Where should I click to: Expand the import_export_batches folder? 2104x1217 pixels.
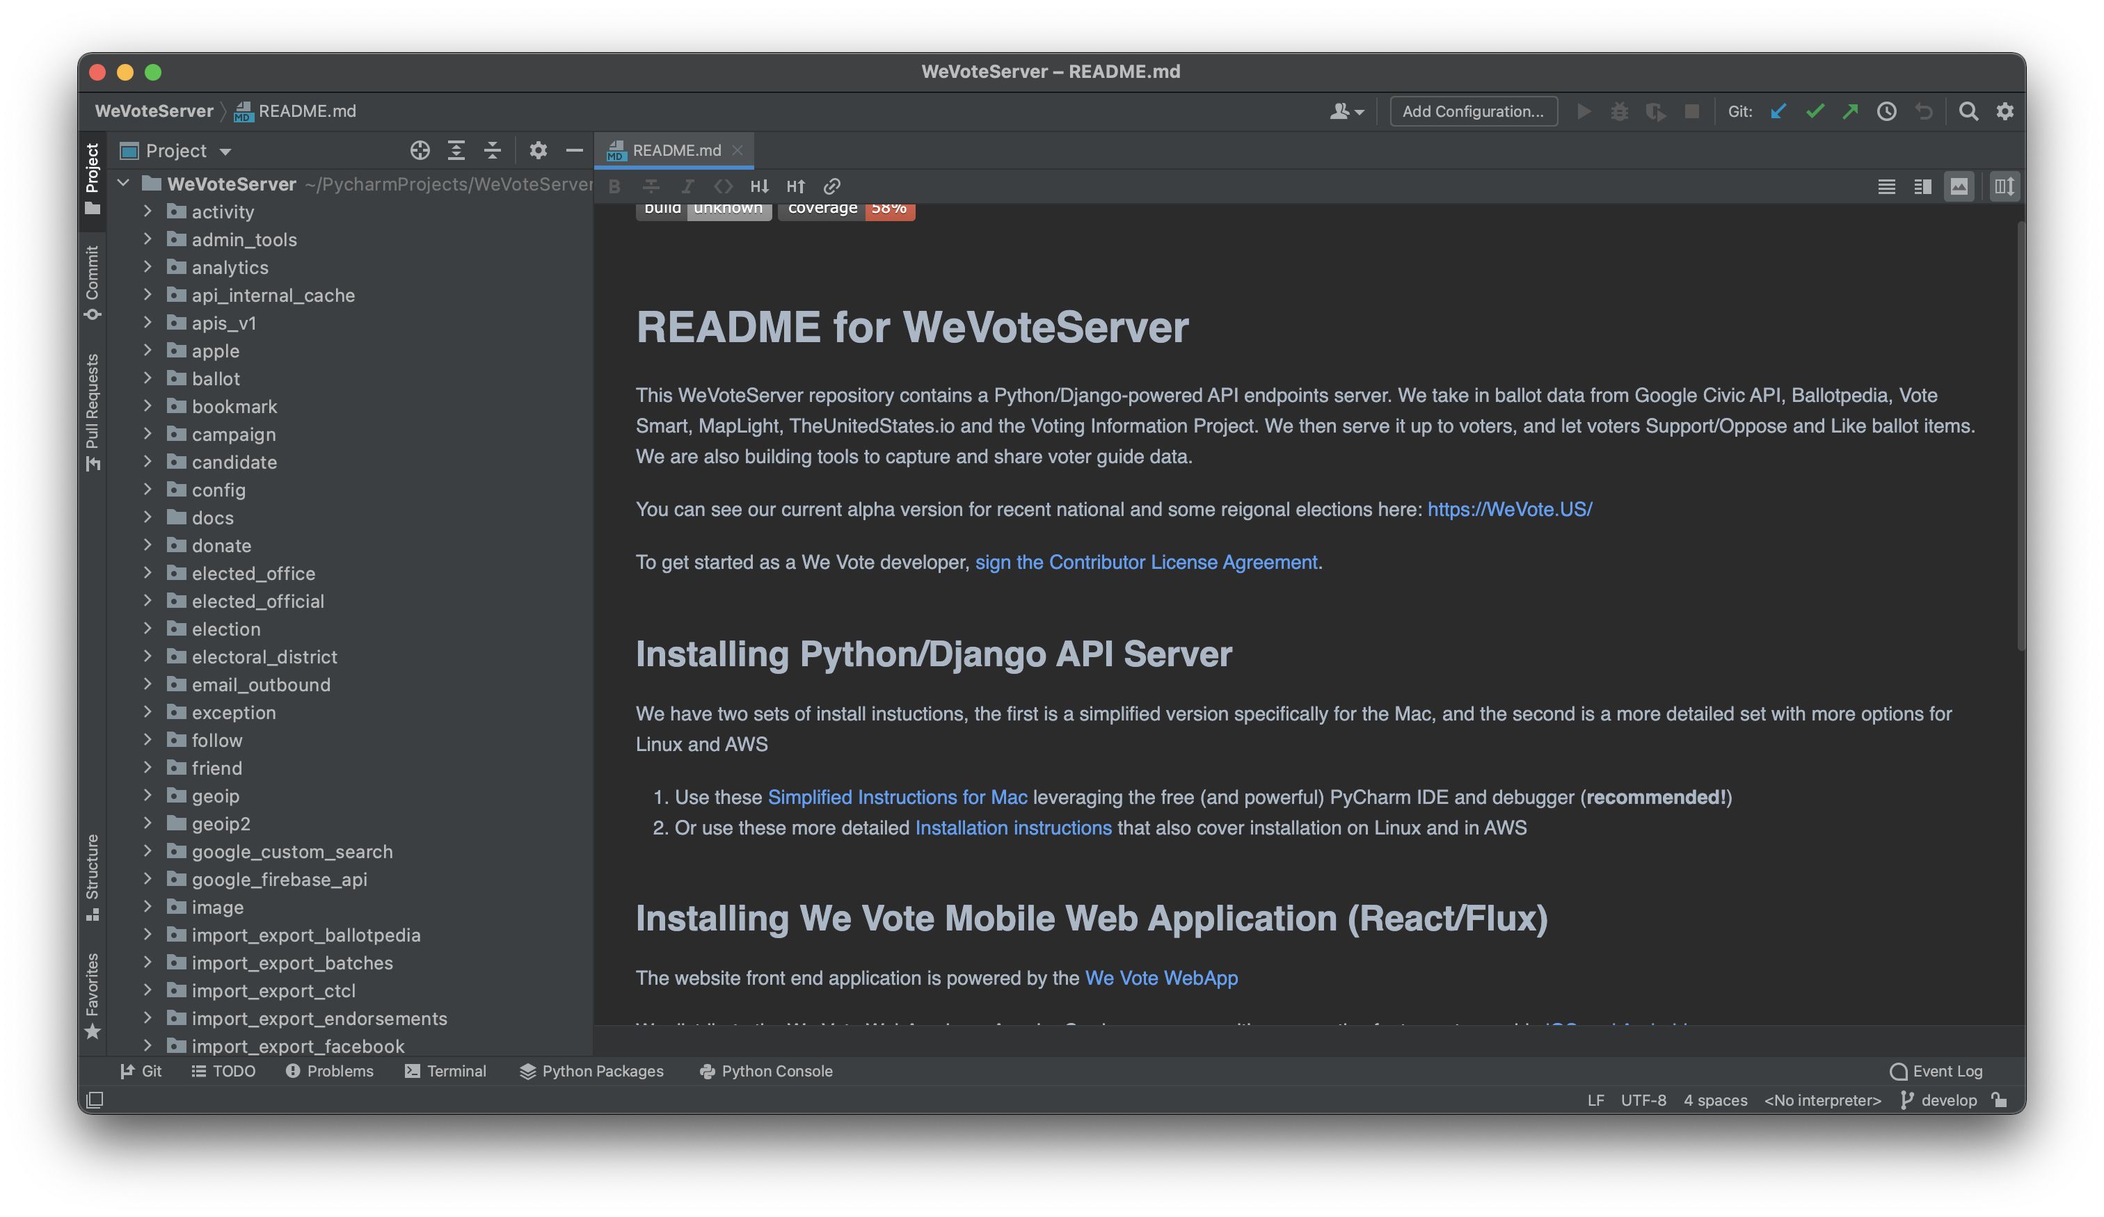(x=148, y=962)
